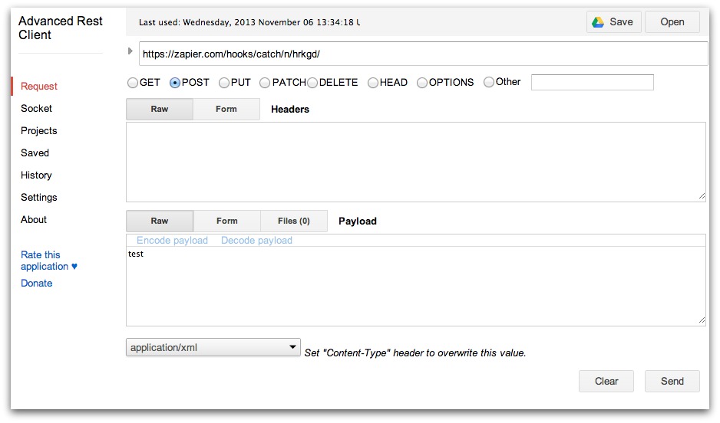Click the Advanced Rest Client title
The width and height of the screenshot is (720, 423).
click(60, 28)
